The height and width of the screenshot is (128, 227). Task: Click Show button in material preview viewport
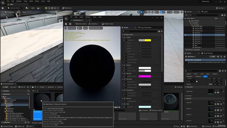coord(85,28)
